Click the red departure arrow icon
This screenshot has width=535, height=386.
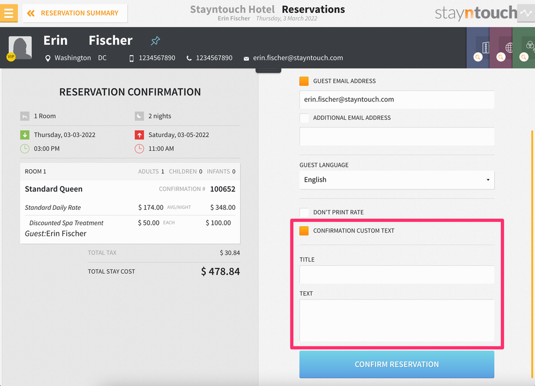click(139, 135)
